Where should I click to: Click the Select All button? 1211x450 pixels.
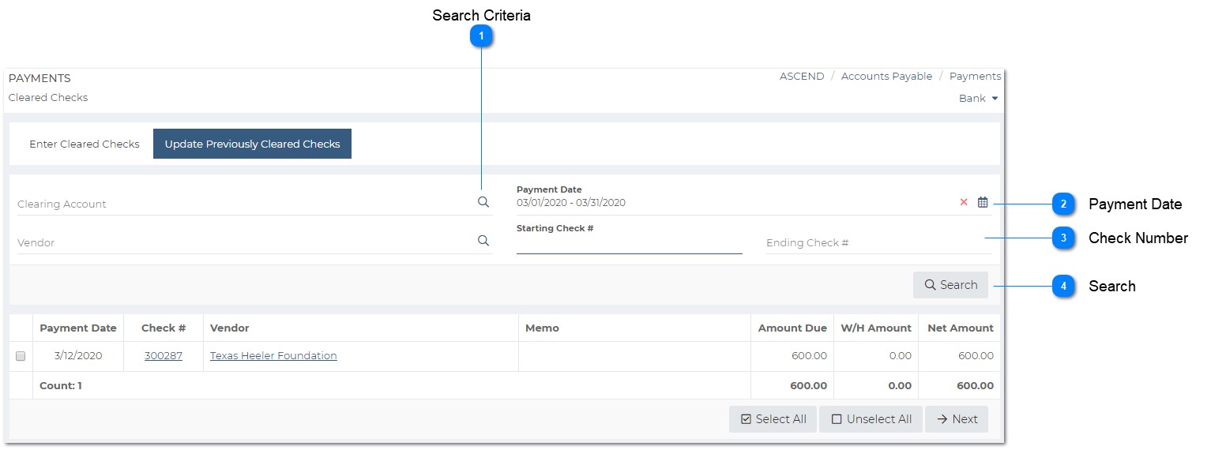point(773,419)
